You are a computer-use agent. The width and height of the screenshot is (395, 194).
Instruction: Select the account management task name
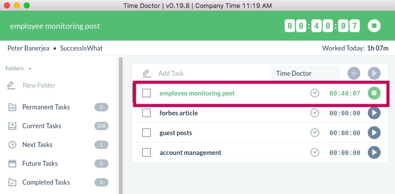[191, 153]
